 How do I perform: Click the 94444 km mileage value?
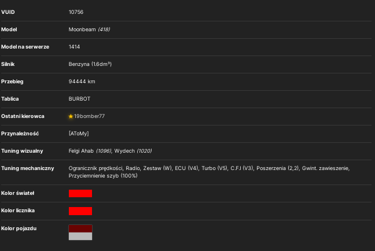point(82,82)
